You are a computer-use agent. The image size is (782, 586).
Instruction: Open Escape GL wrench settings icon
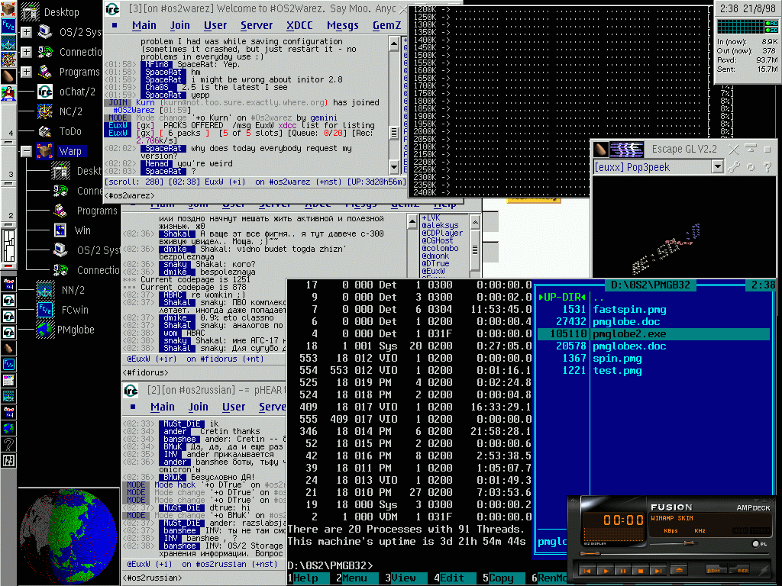[734, 167]
